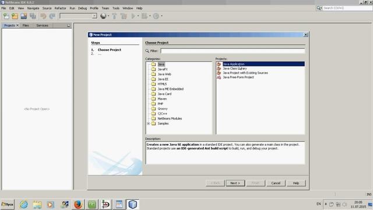The height and width of the screenshot is (210, 373).
Task: Click the Cancel button
Action: [276, 183]
